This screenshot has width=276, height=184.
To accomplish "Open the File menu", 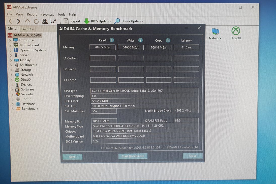I will click(x=9, y=14).
